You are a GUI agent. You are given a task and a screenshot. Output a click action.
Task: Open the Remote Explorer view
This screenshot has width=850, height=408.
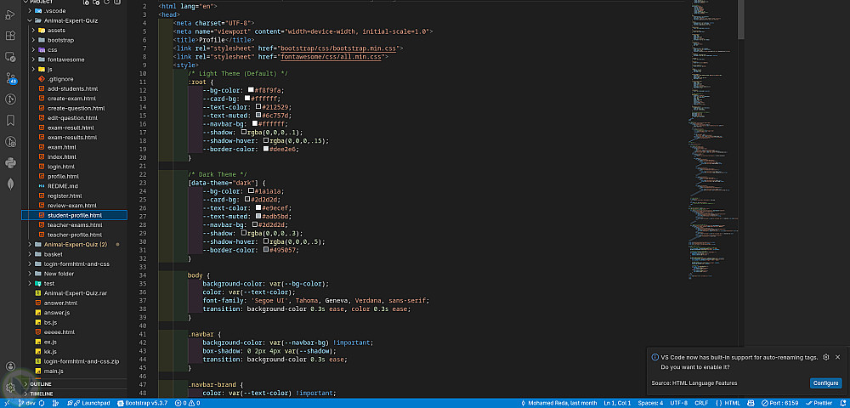pyautogui.click(x=9, y=57)
